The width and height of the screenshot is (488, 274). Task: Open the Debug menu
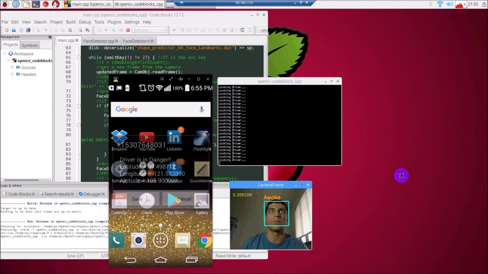point(85,22)
